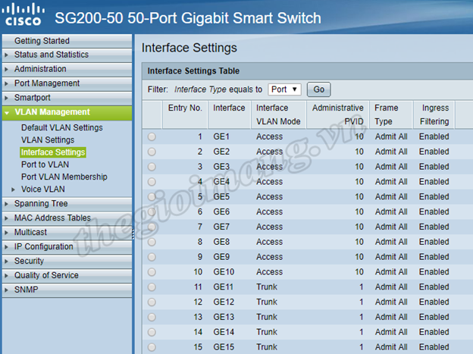Expand the Status and Statistics arrow

point(6,55)
